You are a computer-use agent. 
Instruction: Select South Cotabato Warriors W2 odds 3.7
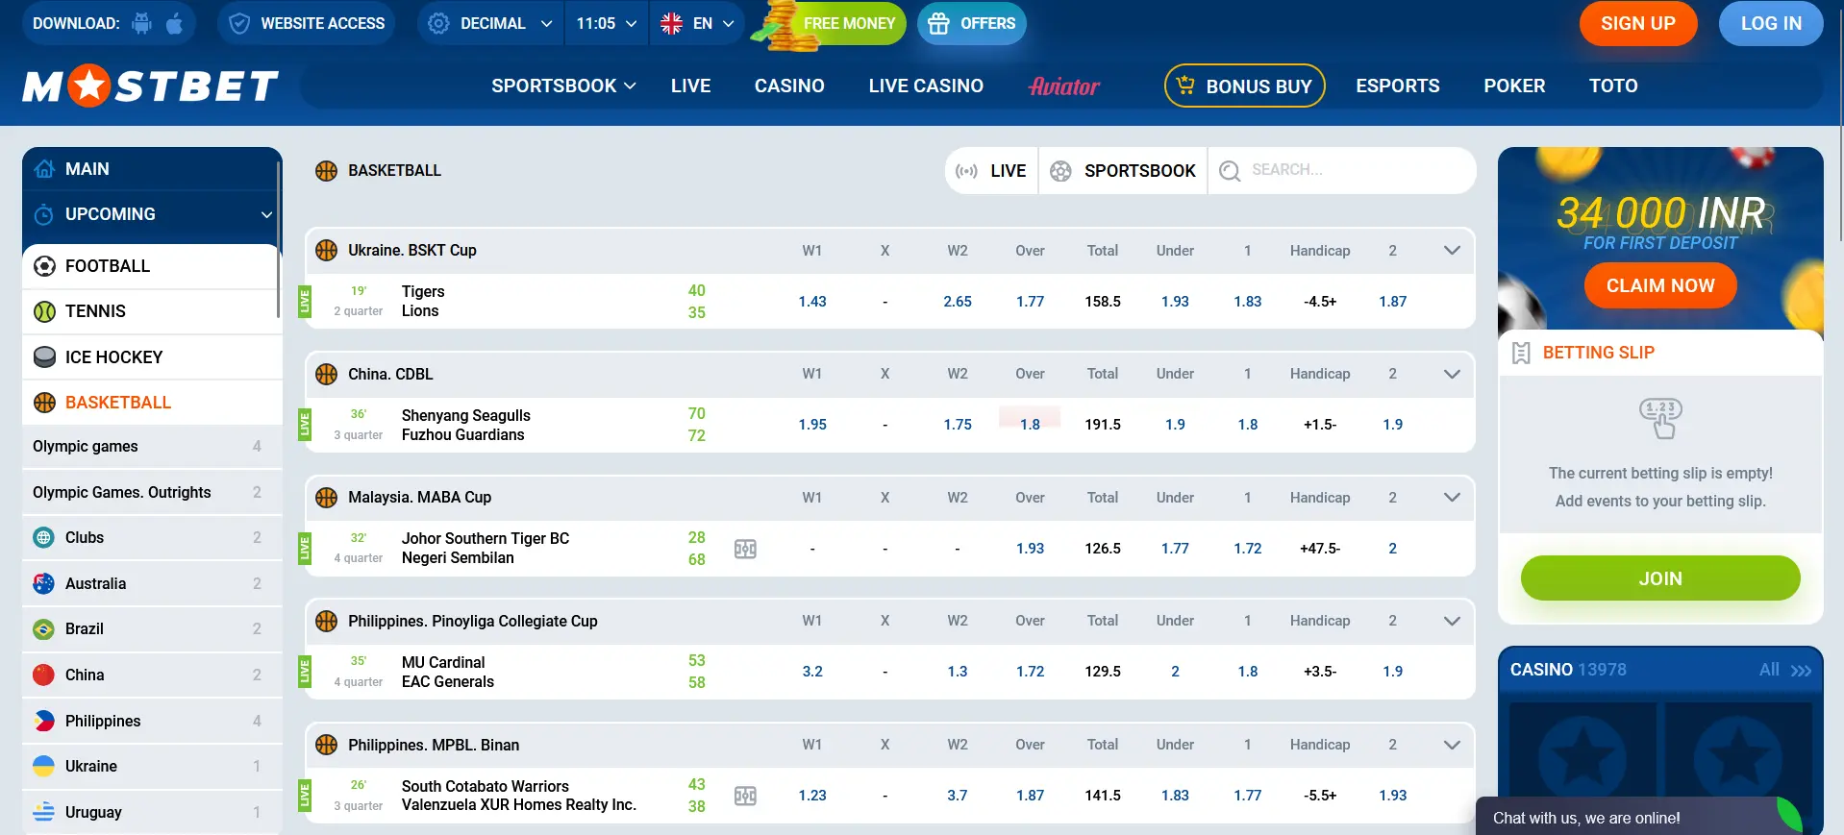(x=958, y=796)
